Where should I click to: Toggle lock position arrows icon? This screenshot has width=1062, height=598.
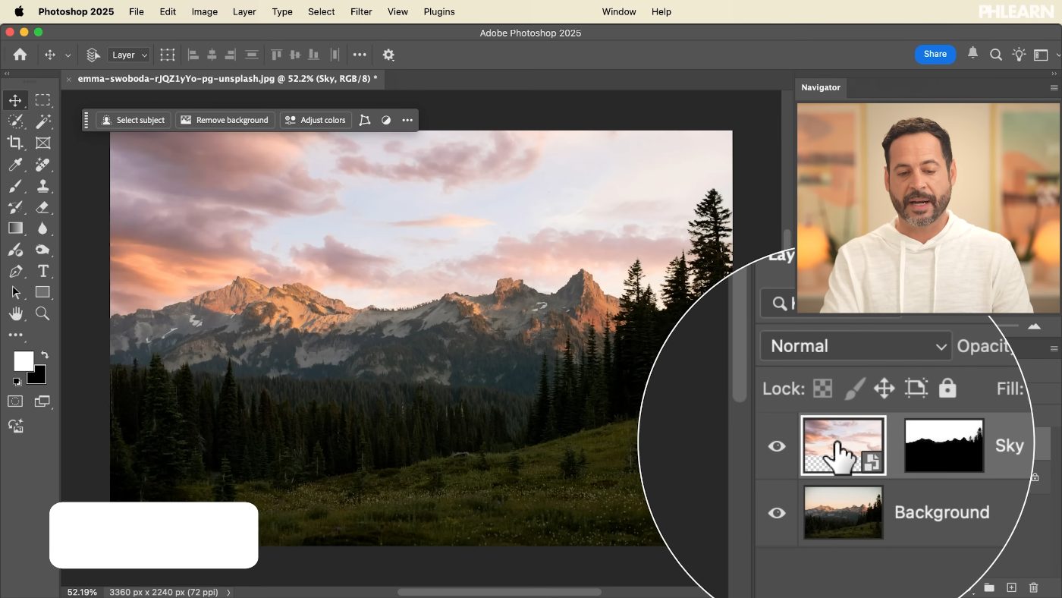coord(884,389)
